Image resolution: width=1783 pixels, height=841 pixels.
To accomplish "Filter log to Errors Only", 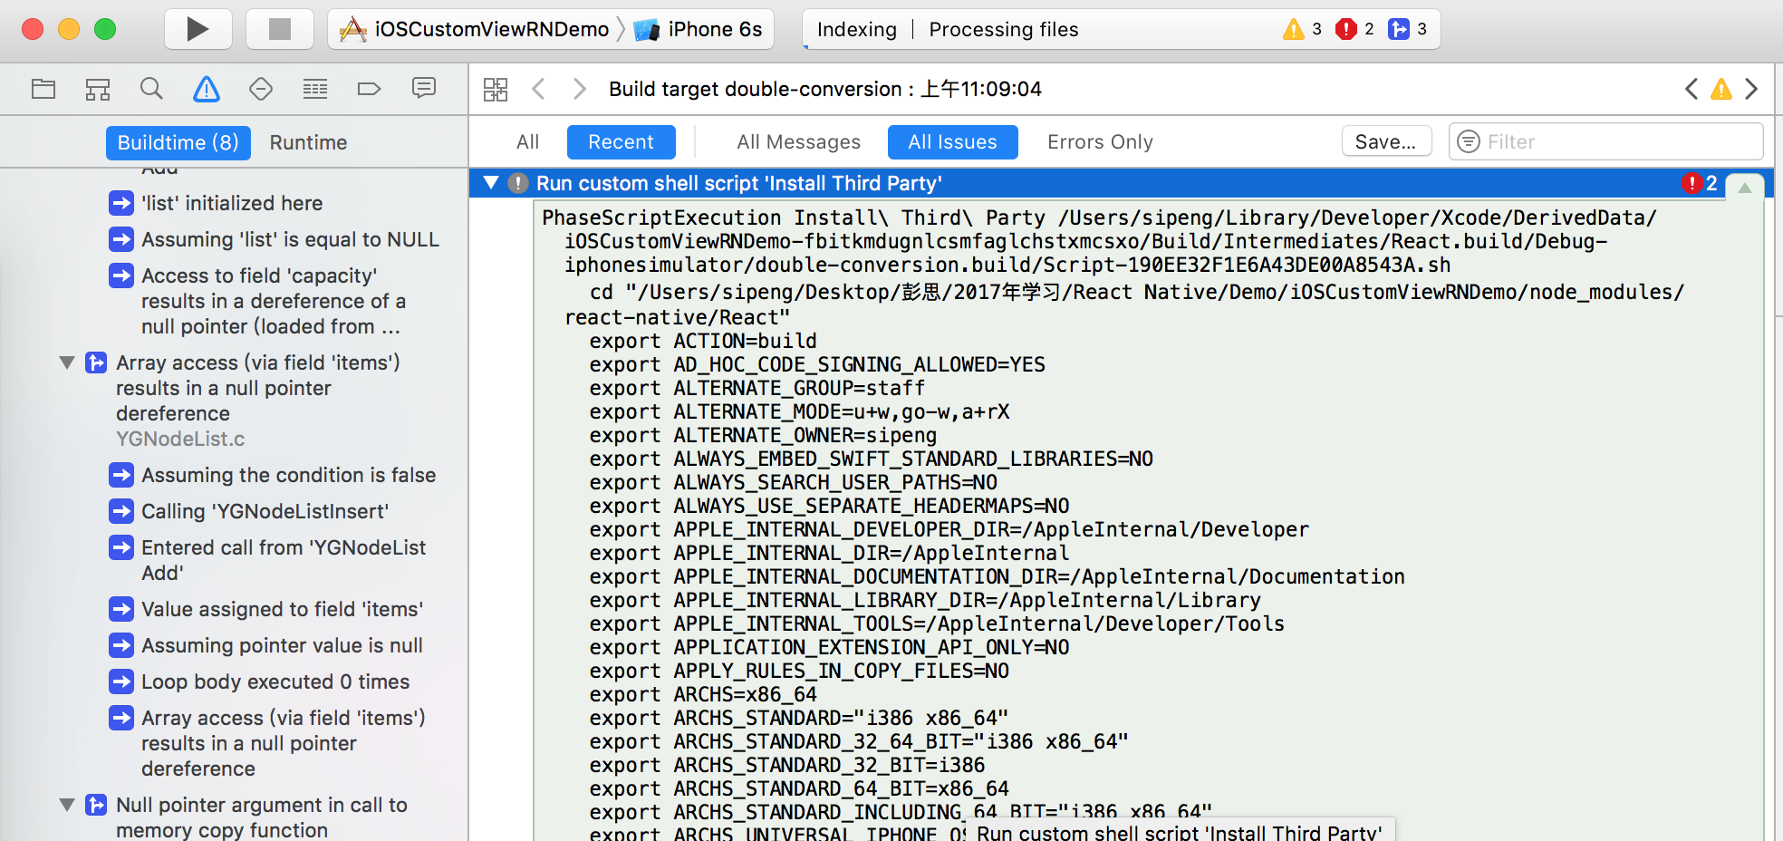I will pyautogui.click(x=1101, y=142).
